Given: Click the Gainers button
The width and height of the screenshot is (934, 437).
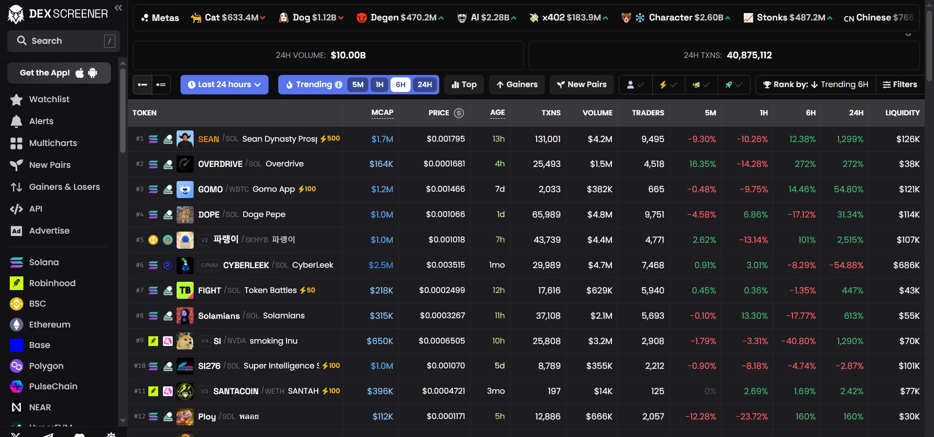Looking at the screenshot, I should click(x=517, y=85).
